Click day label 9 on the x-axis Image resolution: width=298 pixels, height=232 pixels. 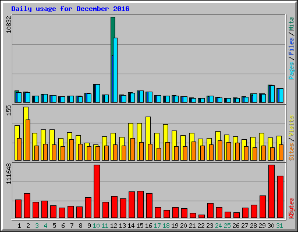tap(89, 226)
